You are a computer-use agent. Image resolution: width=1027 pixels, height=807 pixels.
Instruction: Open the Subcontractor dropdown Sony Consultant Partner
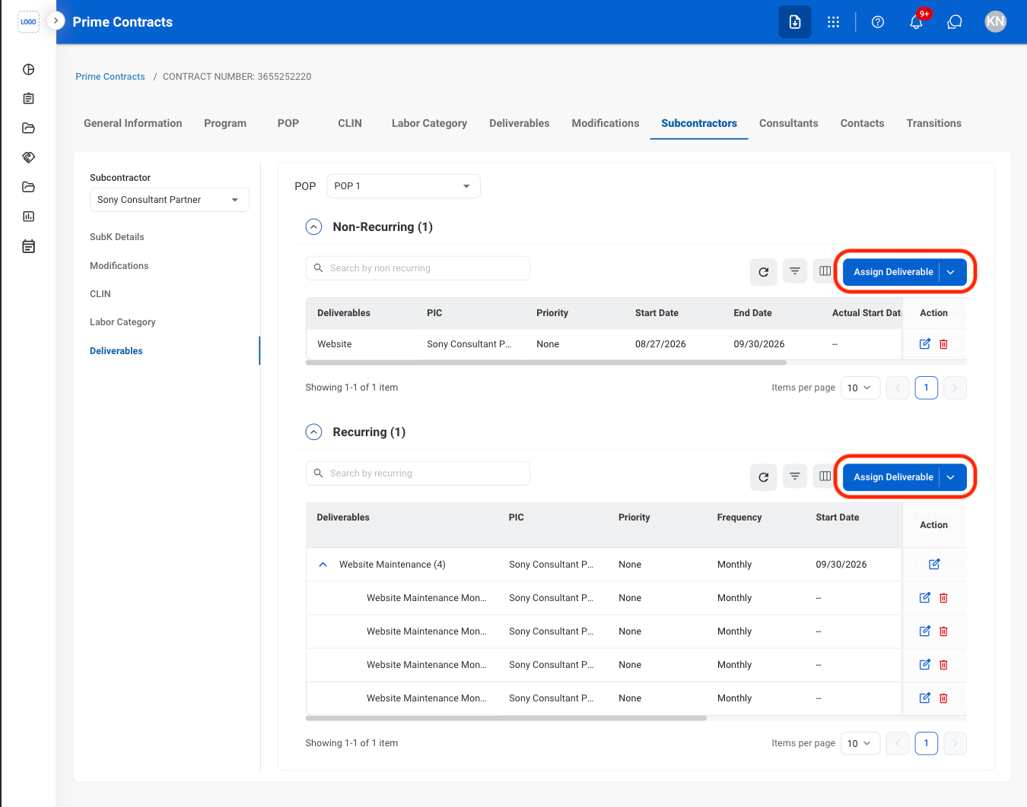169,200
